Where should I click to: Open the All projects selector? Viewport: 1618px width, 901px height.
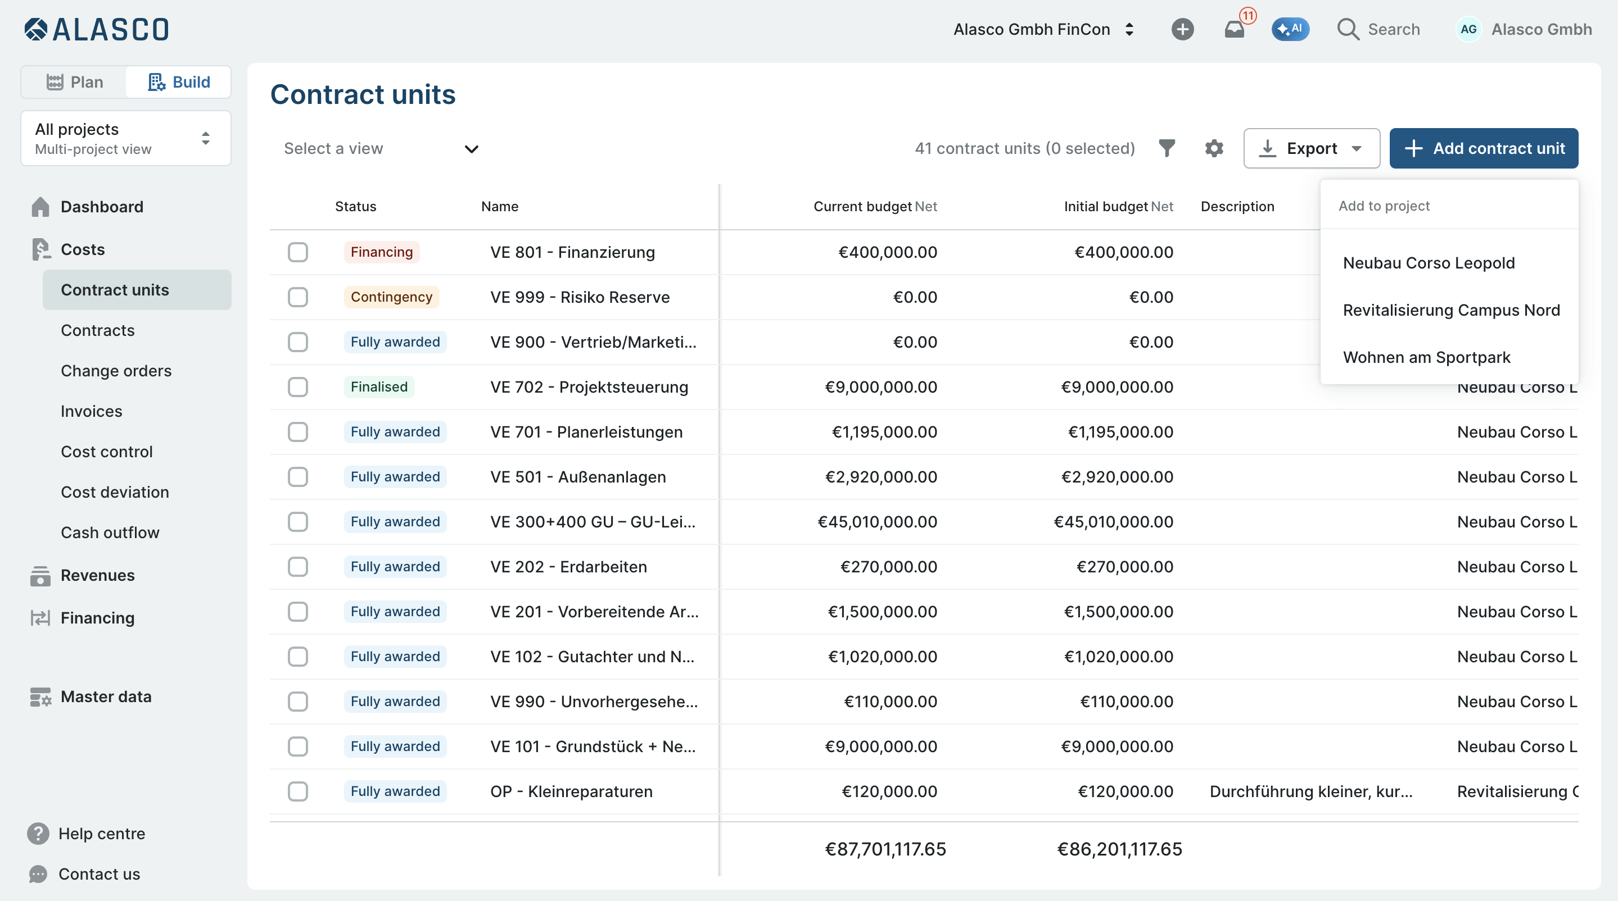coord(125,138)
